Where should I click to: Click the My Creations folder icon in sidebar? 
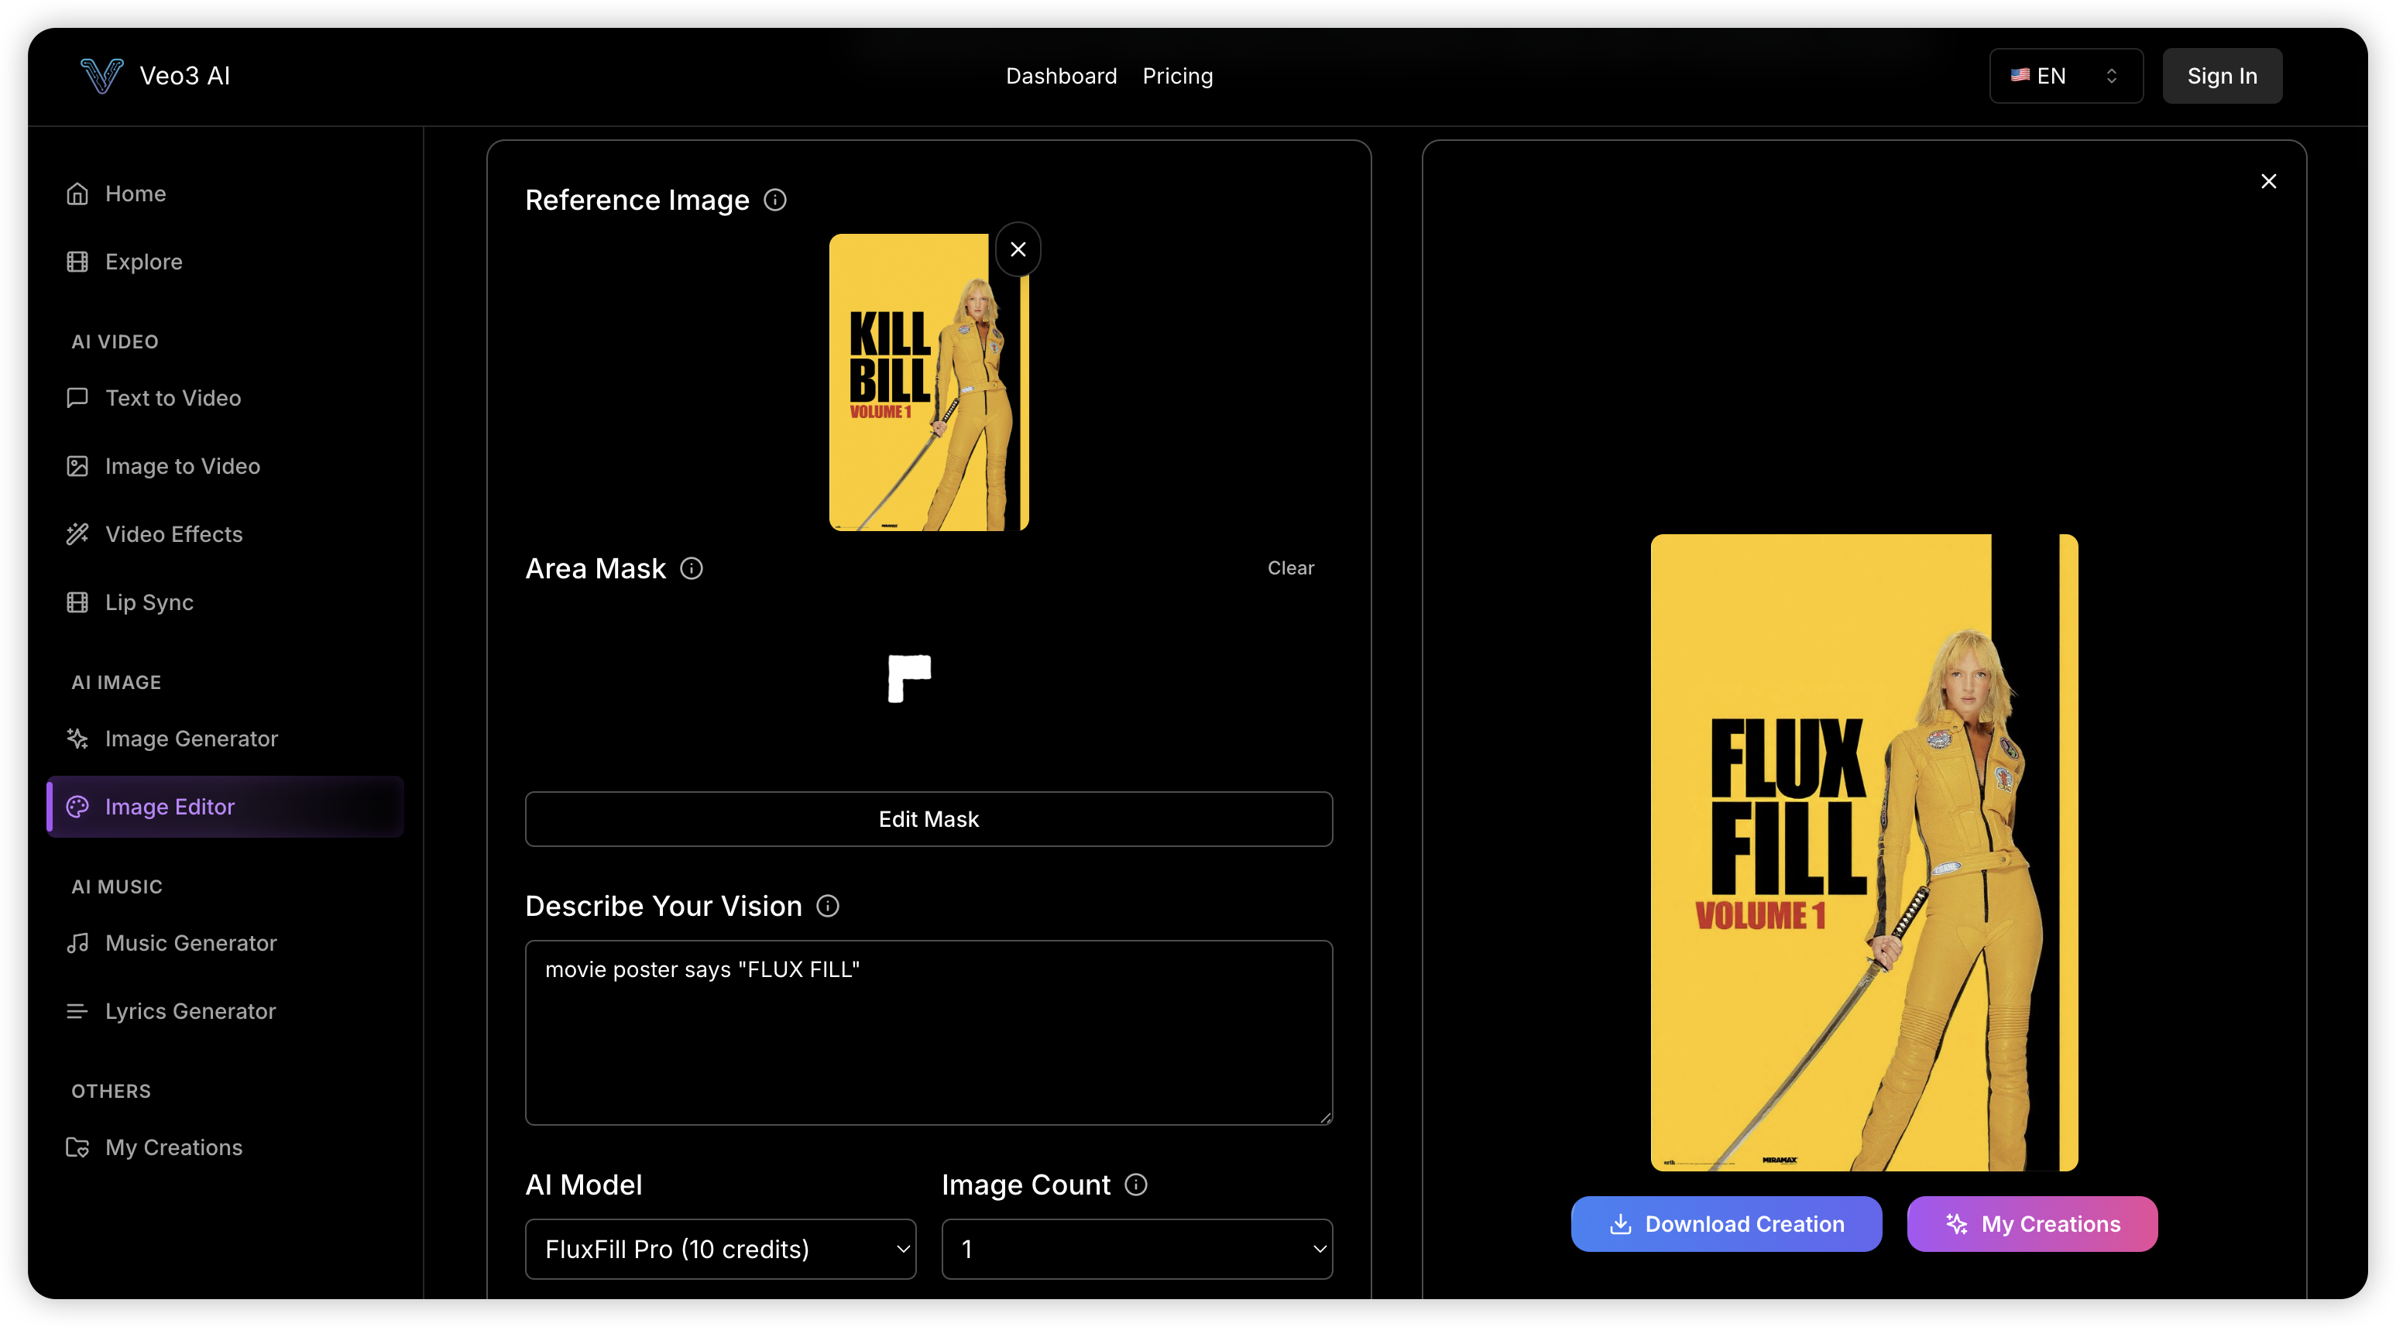[x=77, y=1147]
